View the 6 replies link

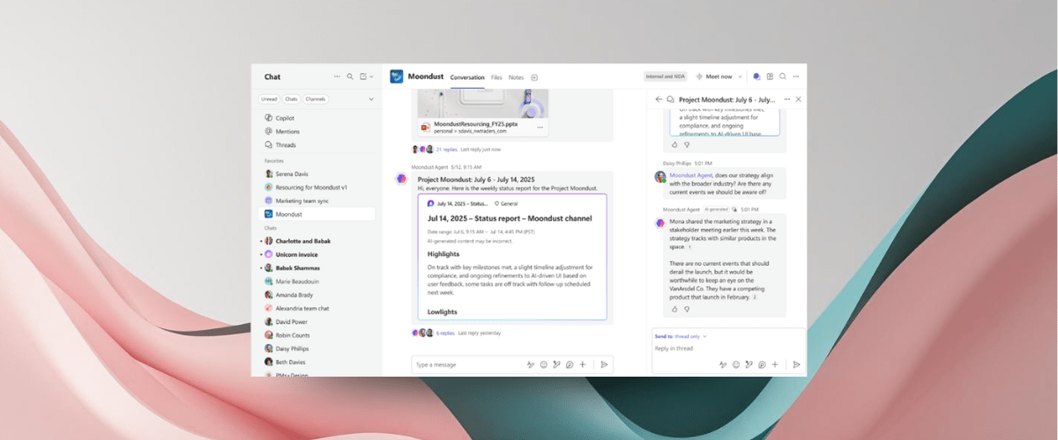445,334
